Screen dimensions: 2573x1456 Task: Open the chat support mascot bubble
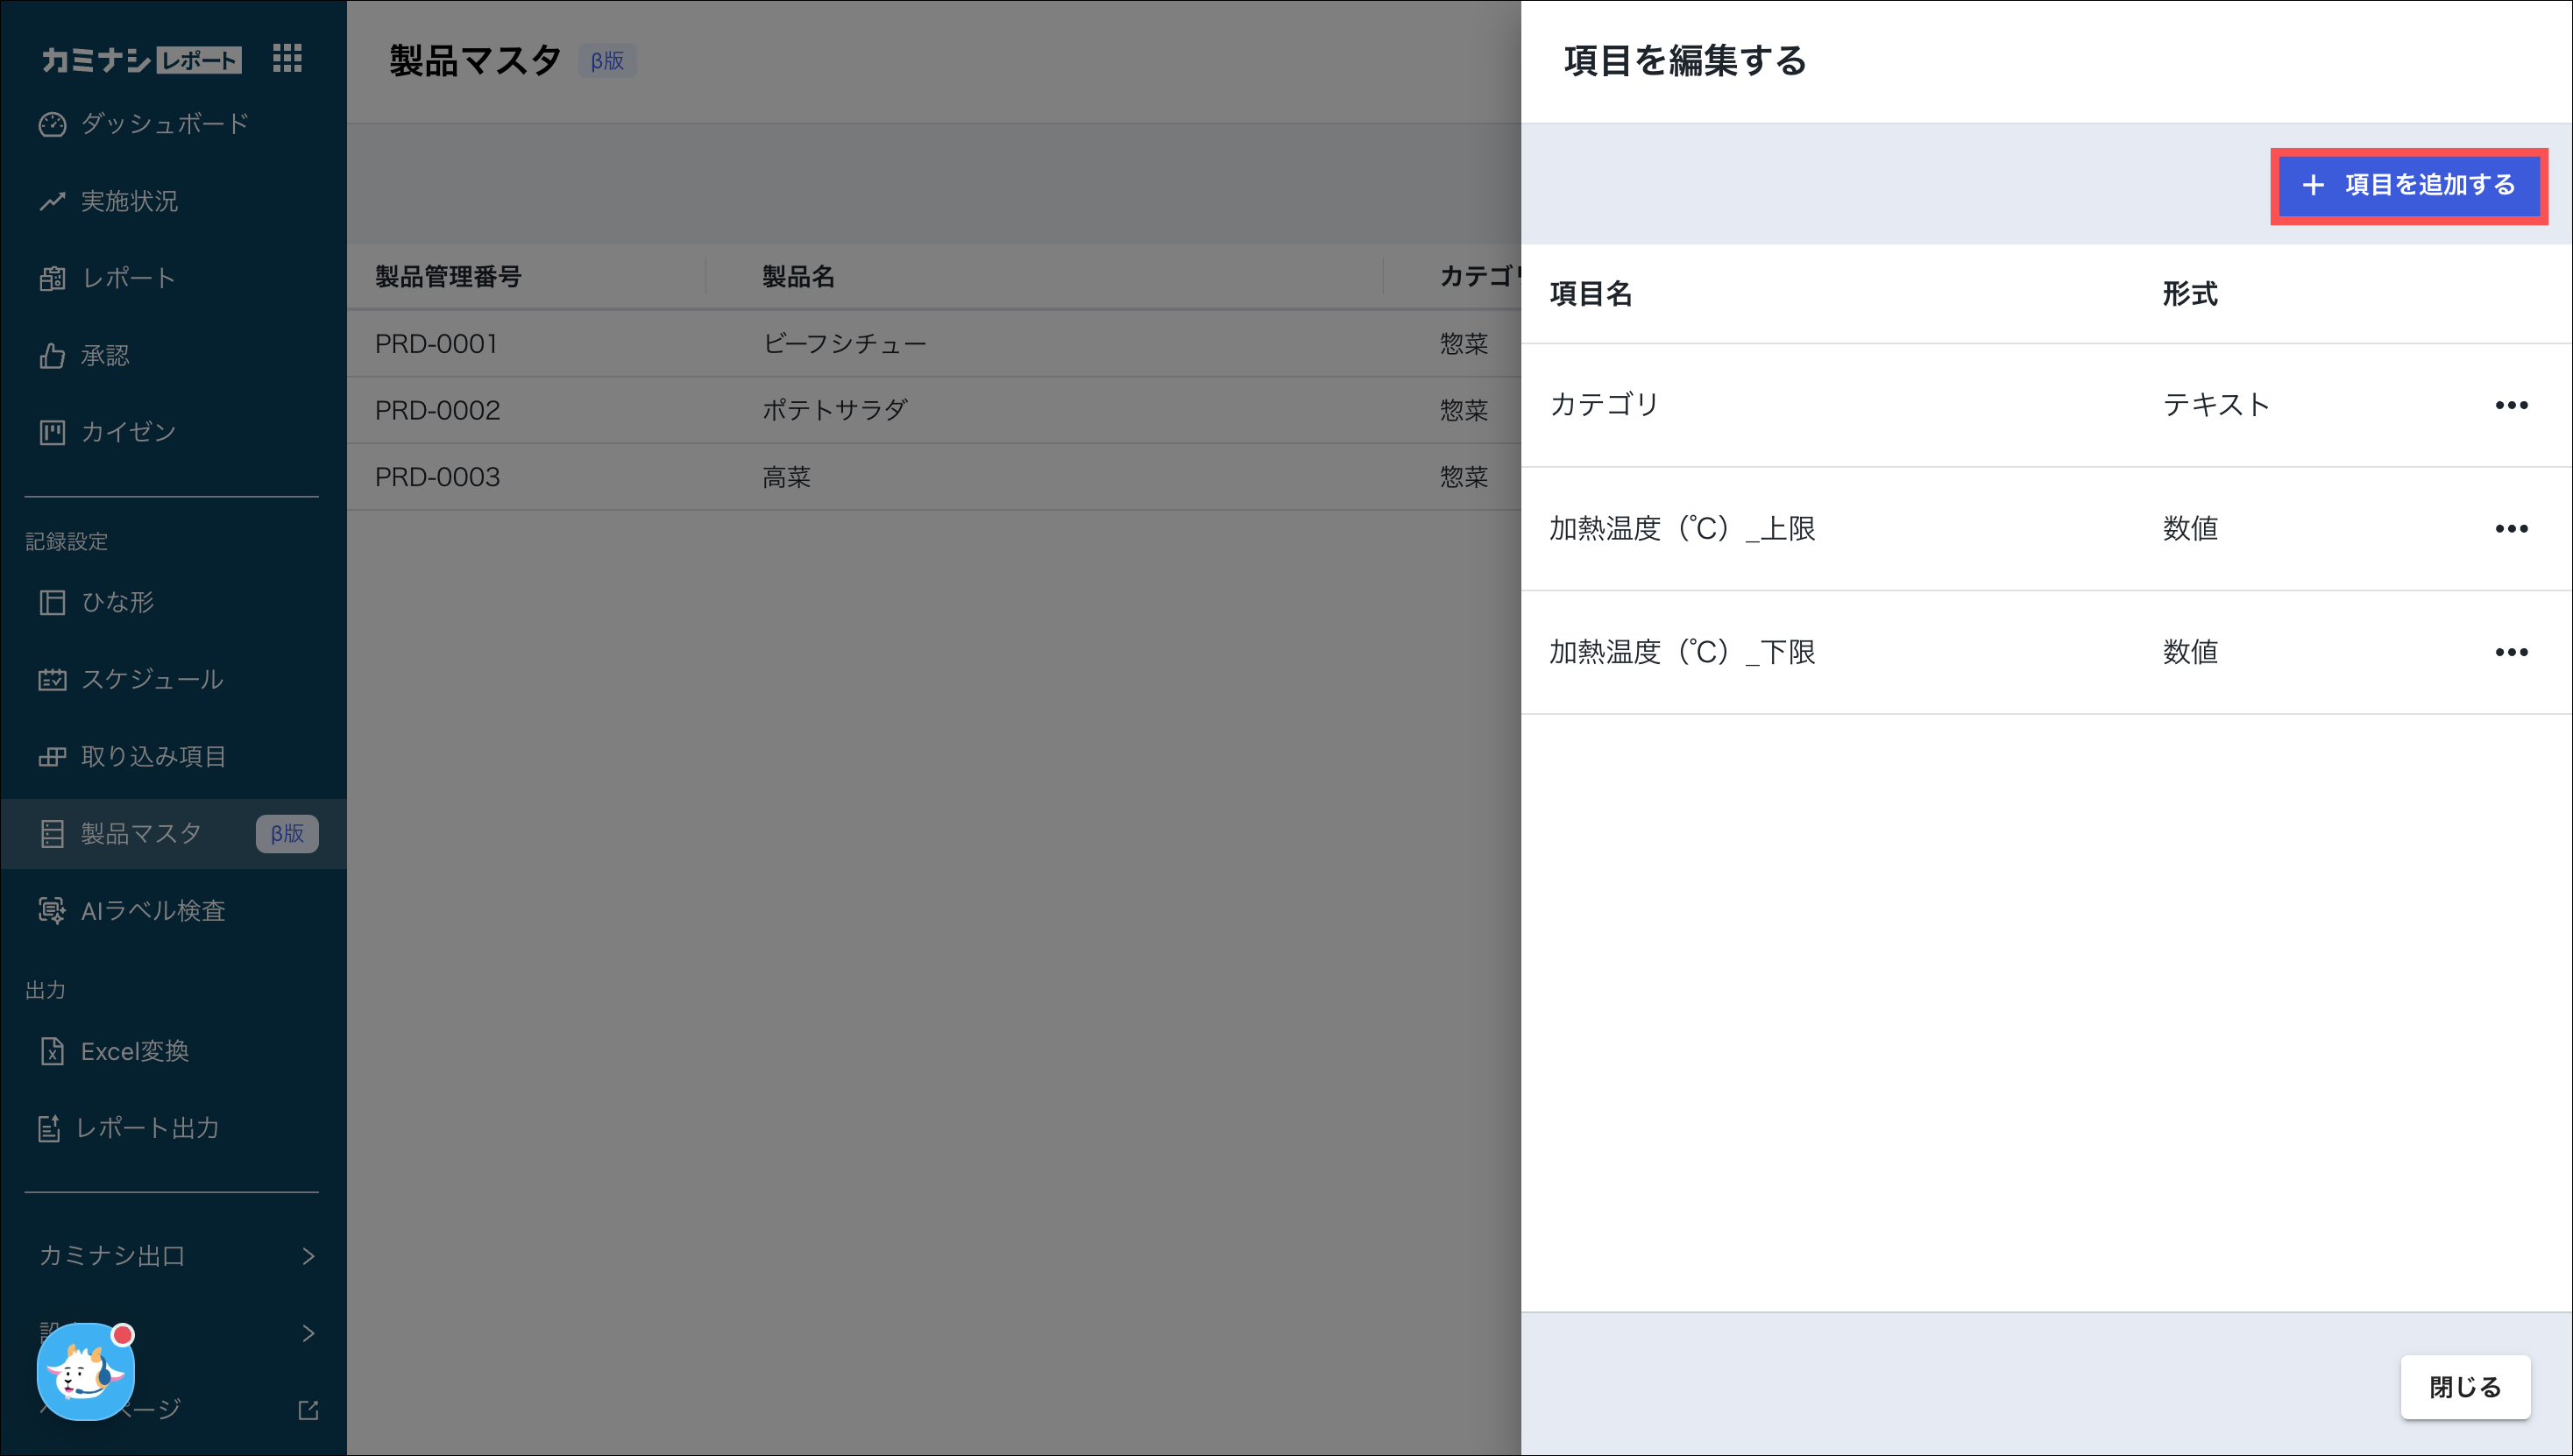85,1370
